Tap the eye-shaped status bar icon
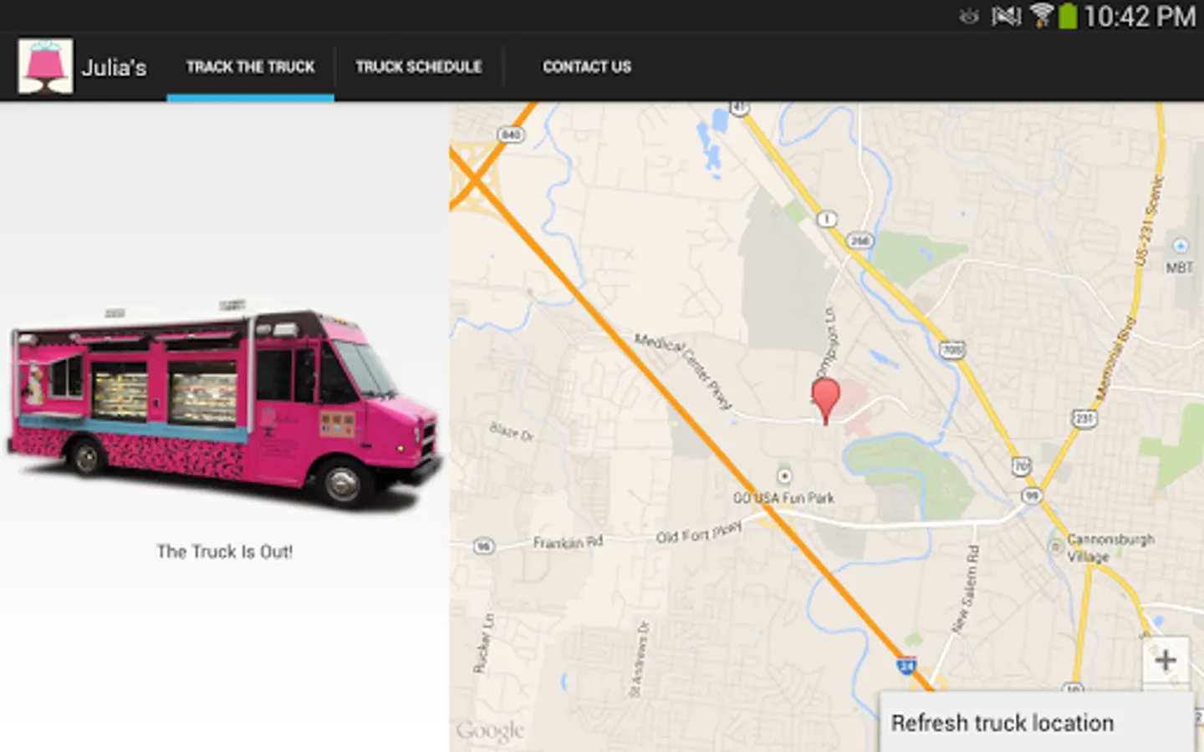Image resolution: width=1204 pixels, height=752 pixels. (x=970, y=15)
